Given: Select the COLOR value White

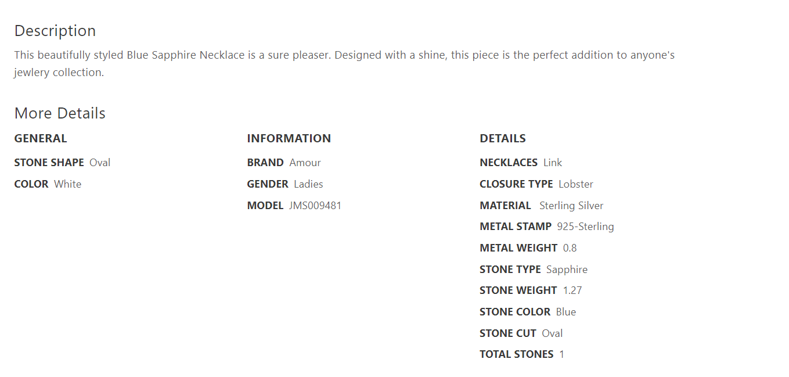Looking at the screenshot, I should point(67,184).
